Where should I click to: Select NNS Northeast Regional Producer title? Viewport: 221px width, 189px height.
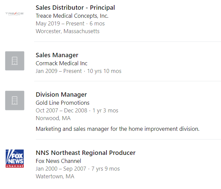click(85, 153)
